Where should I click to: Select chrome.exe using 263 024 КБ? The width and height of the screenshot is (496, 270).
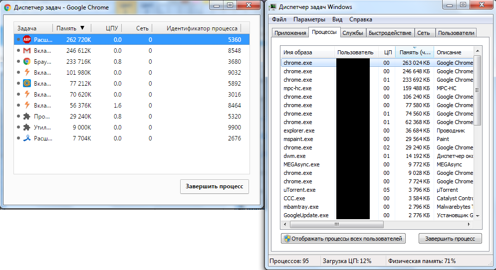[377, 63]
